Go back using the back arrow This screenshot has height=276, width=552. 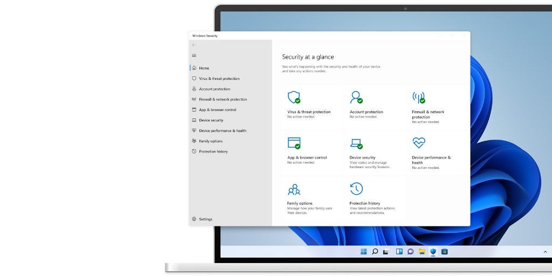click(x=194, y=45)
